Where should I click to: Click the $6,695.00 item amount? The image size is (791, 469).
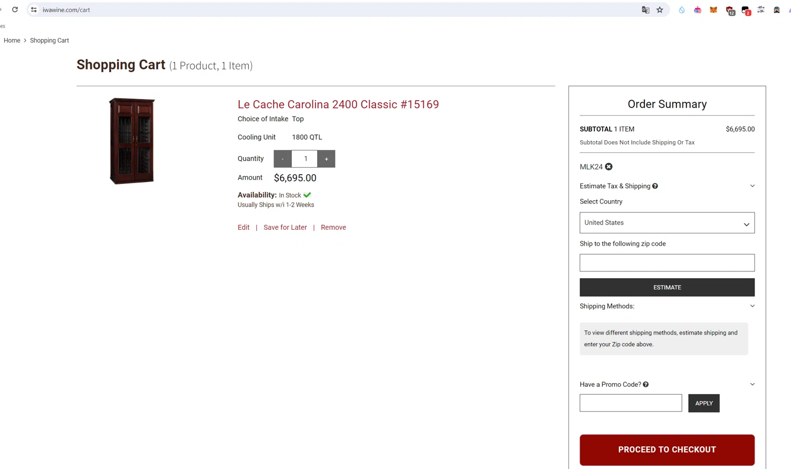point(295,178)
